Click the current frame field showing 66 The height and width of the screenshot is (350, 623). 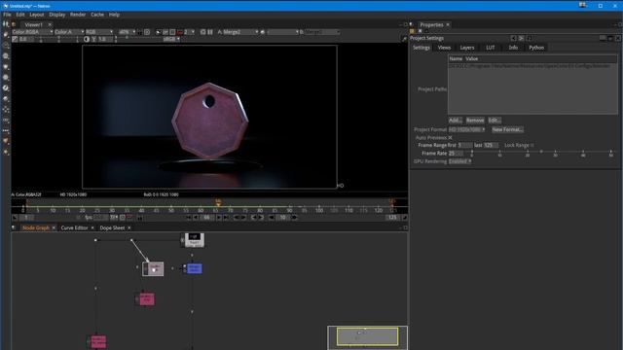tap(206, 218)
